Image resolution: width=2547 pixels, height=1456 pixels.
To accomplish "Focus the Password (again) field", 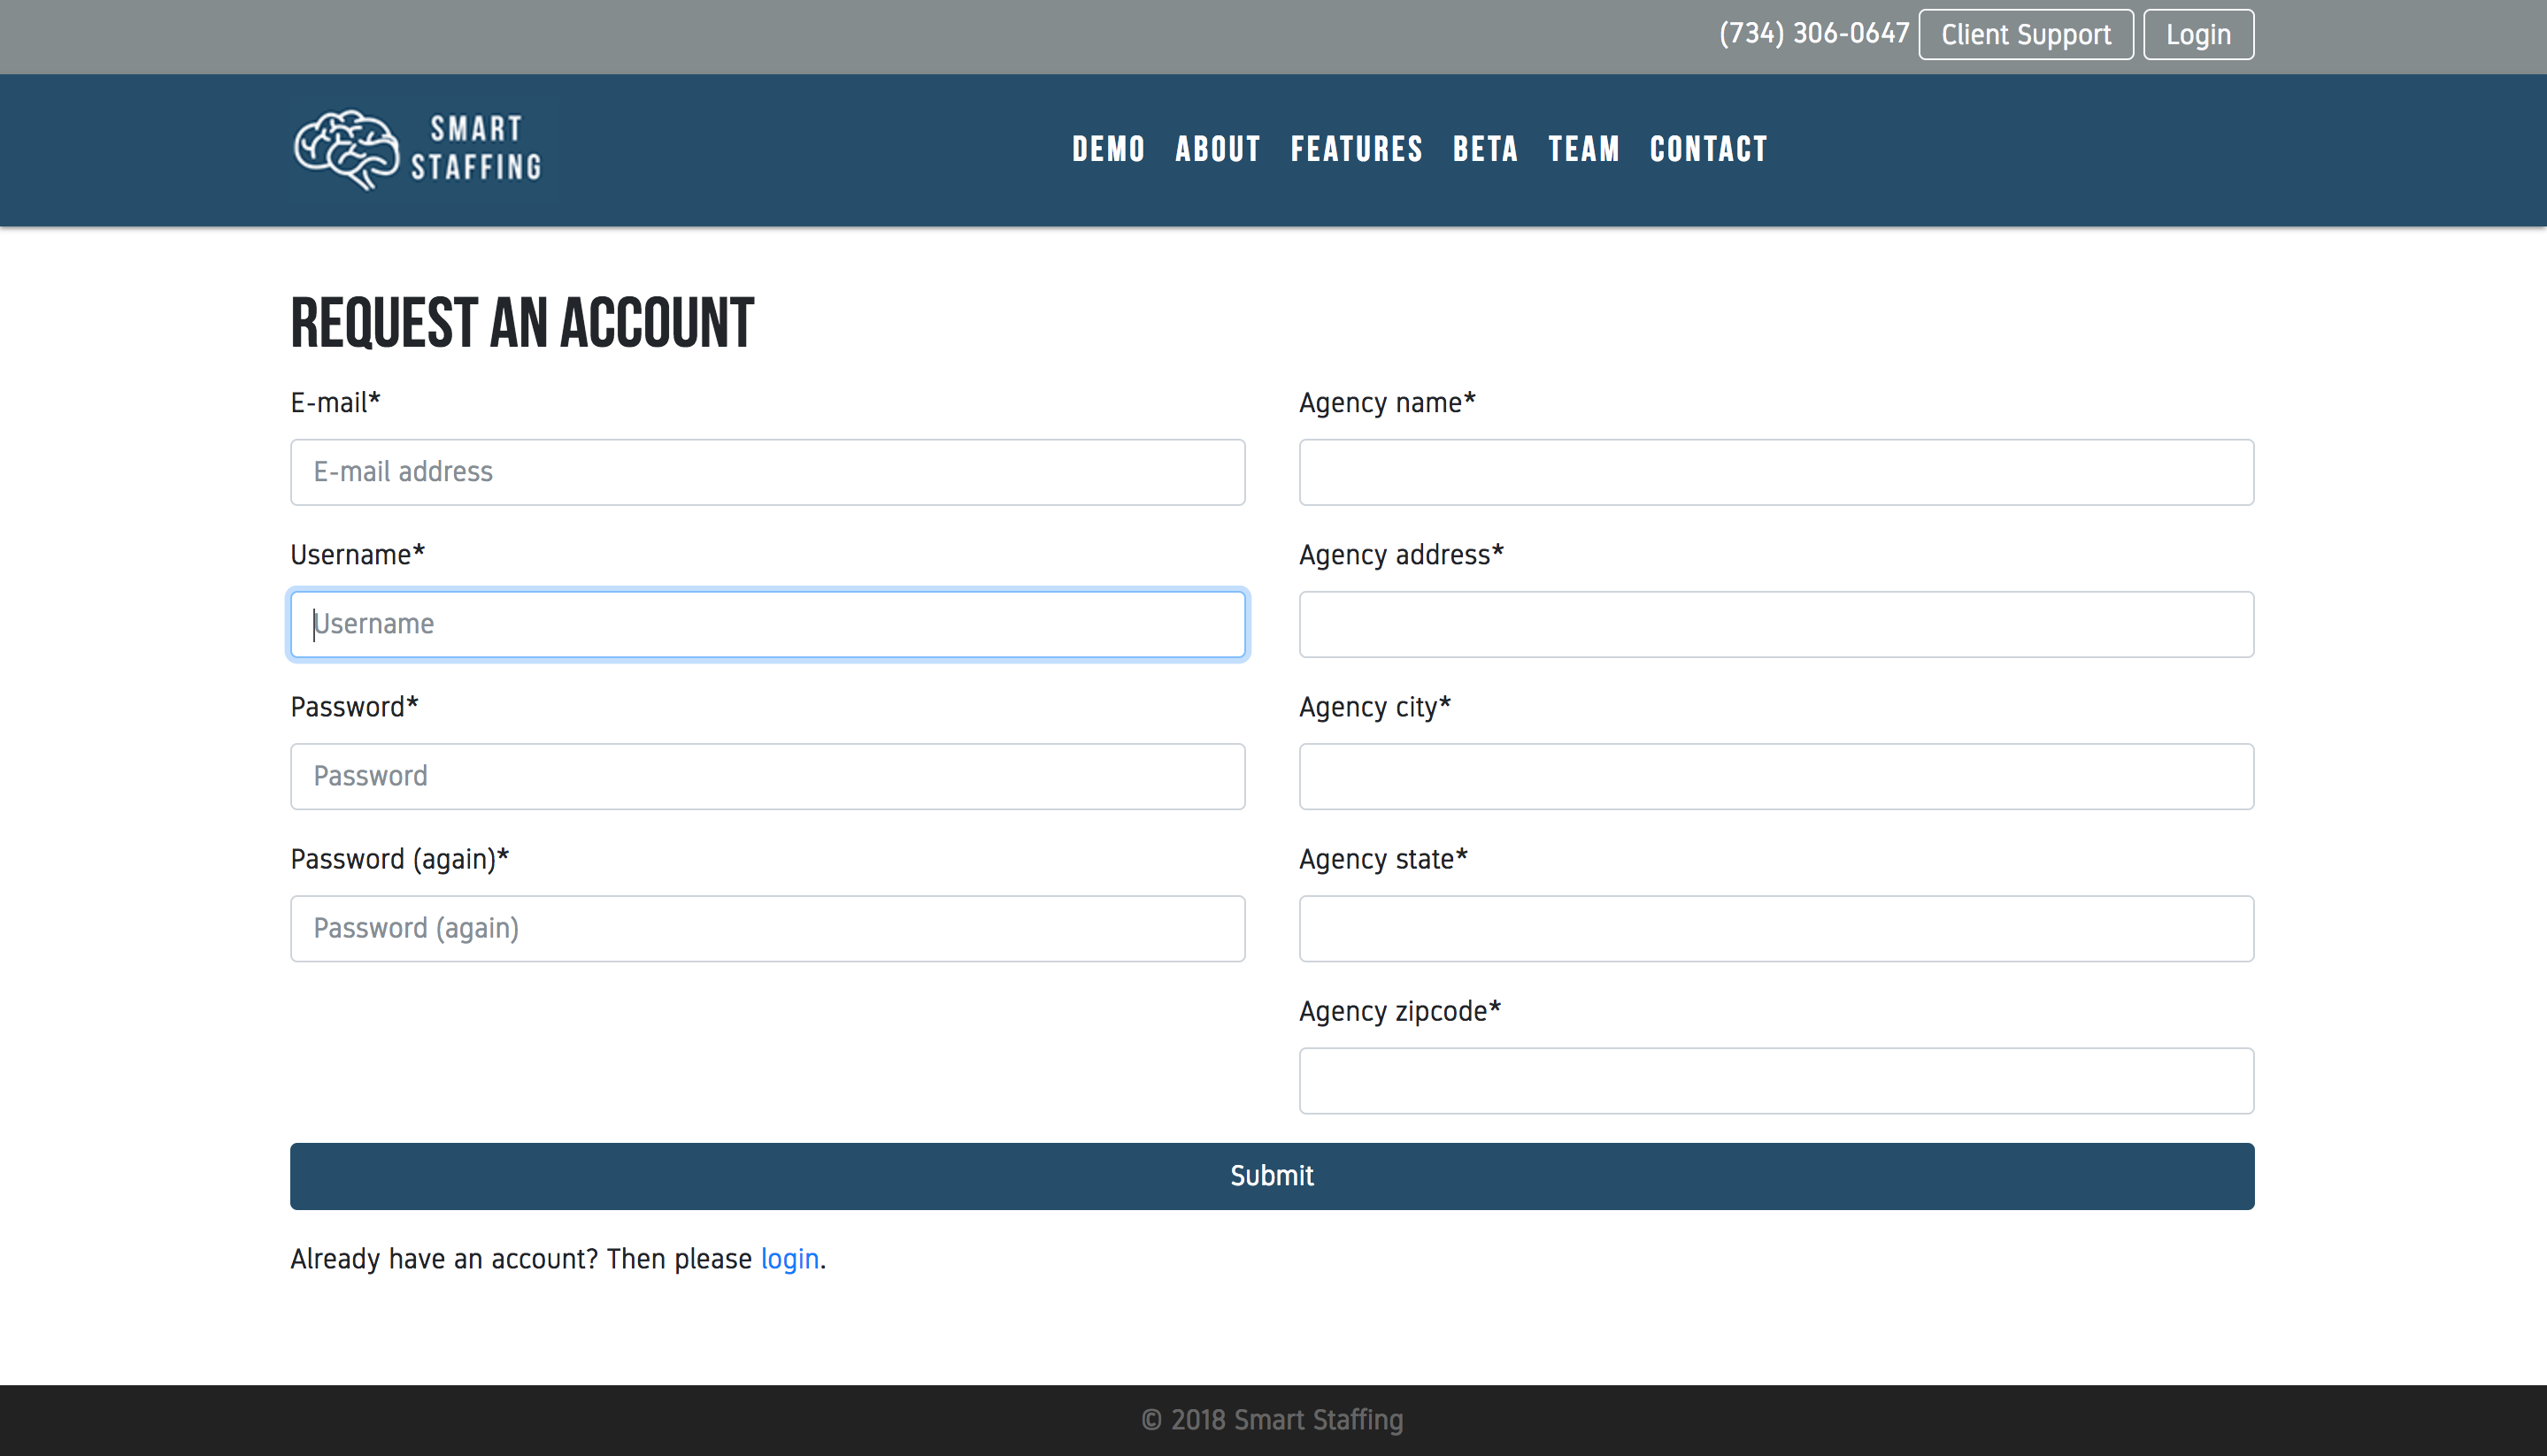I will coord(767,928).
